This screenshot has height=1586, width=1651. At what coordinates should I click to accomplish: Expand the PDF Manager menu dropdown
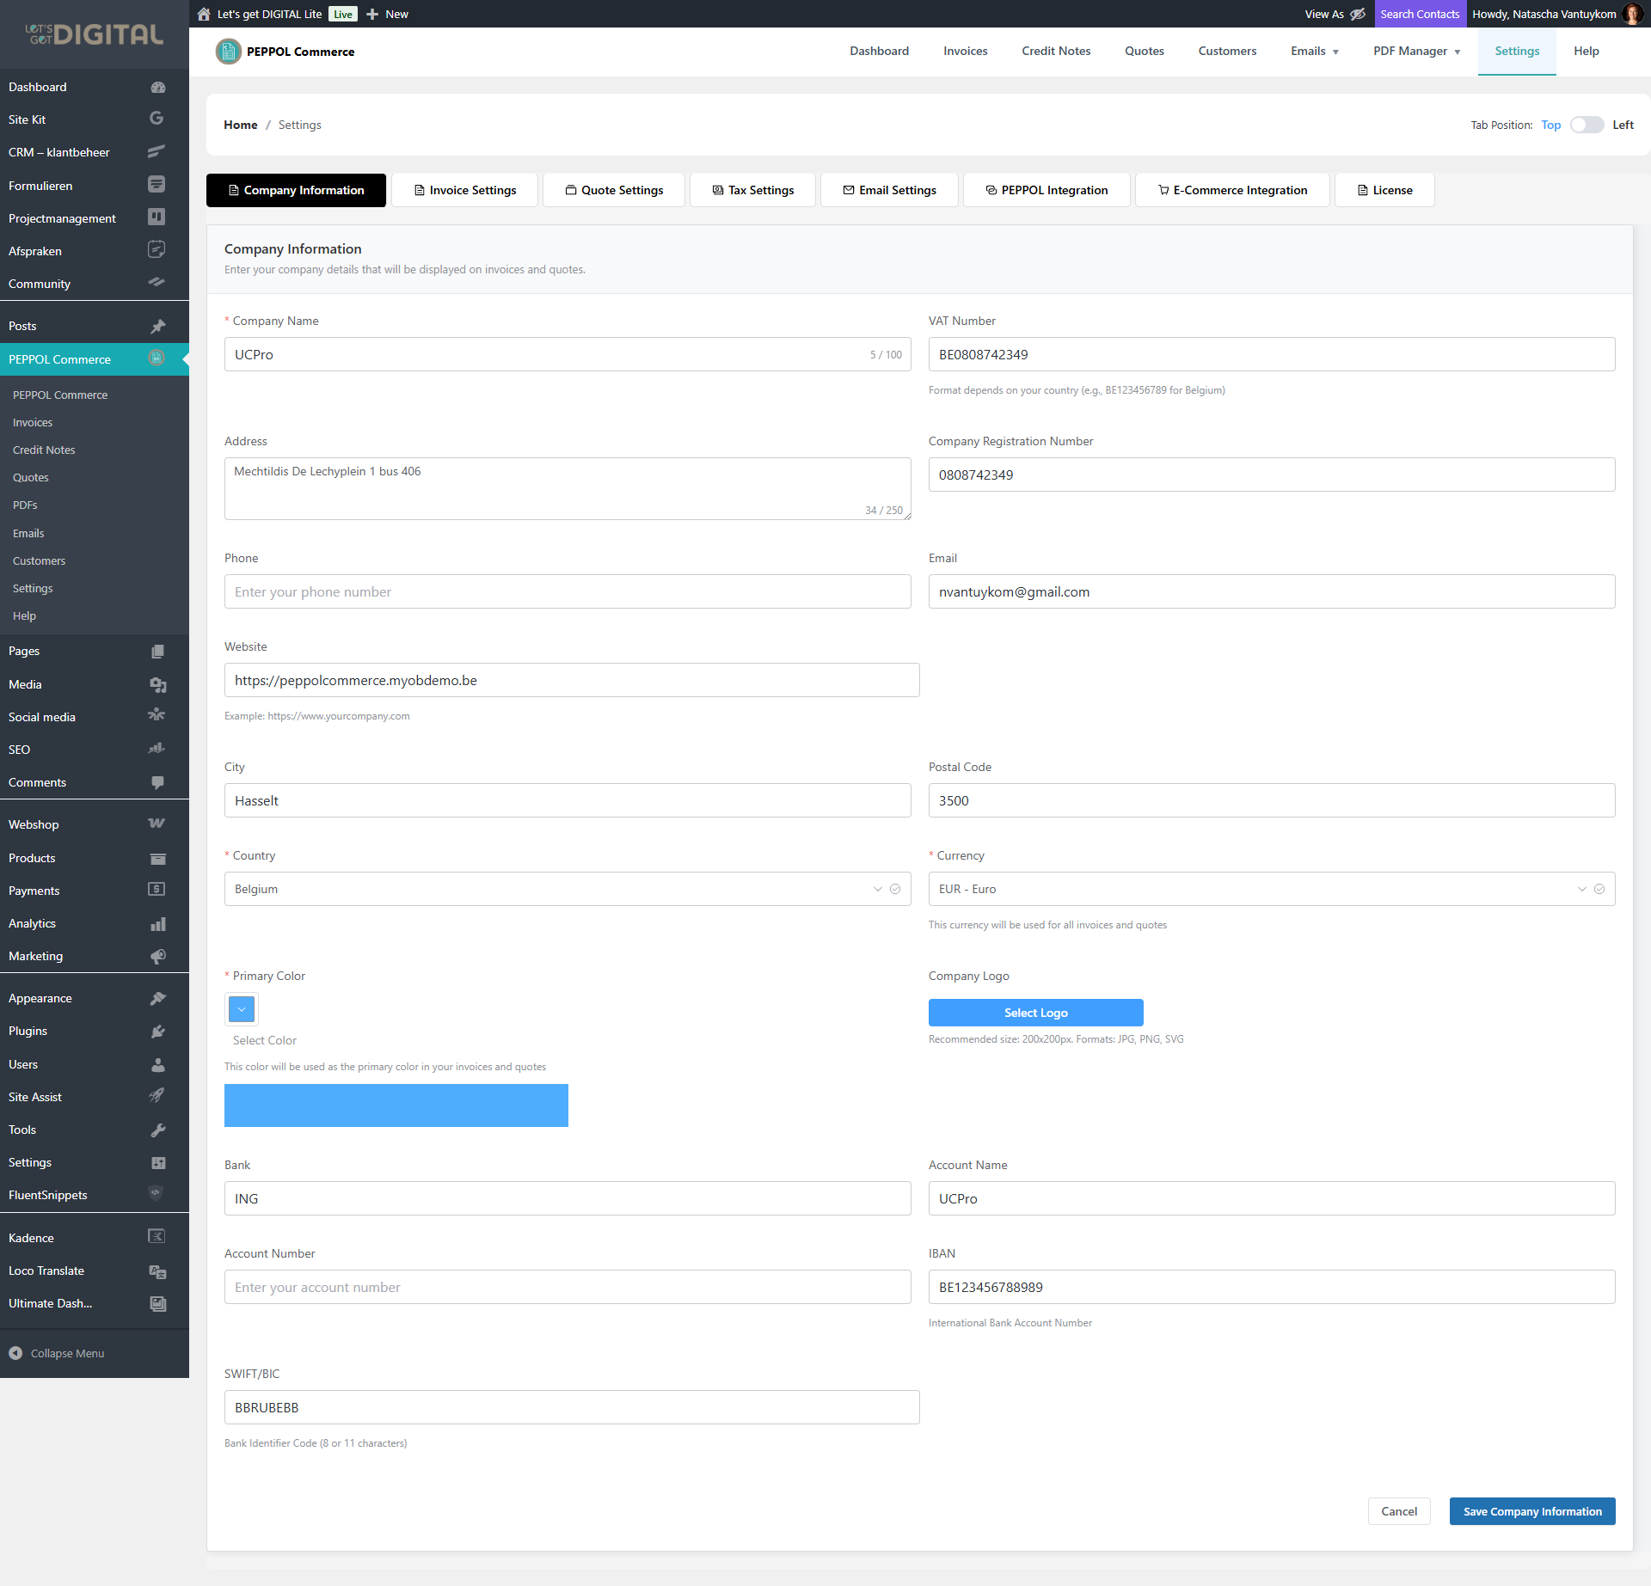pos(1416,52)
